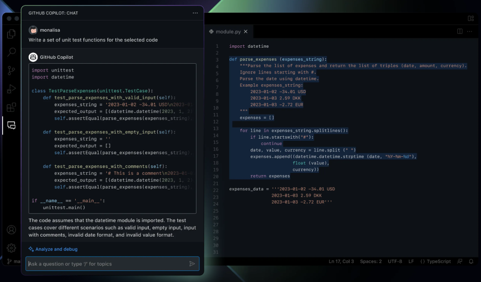Image resolution: width=481 pixels, height=282 pixels.
Task: Click the Analyze and debug link
Action: point(53,249)
